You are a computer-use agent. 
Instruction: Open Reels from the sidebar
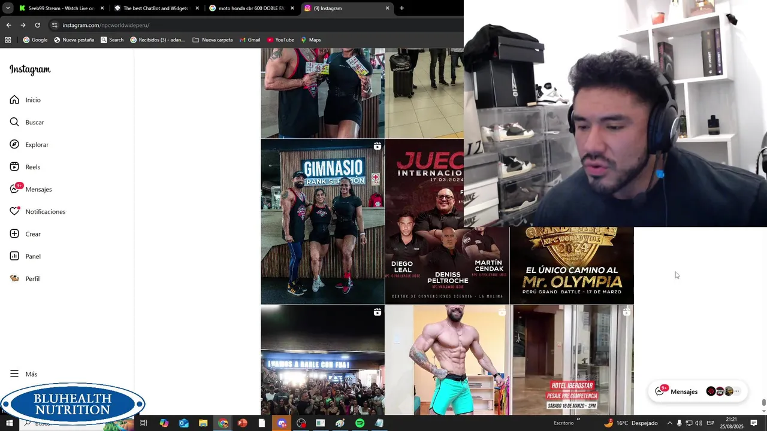coord(25,167)
